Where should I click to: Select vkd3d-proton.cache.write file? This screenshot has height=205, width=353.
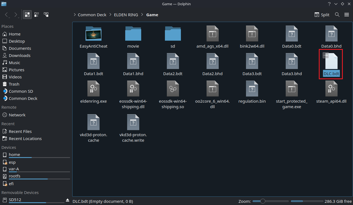[133, 129]
